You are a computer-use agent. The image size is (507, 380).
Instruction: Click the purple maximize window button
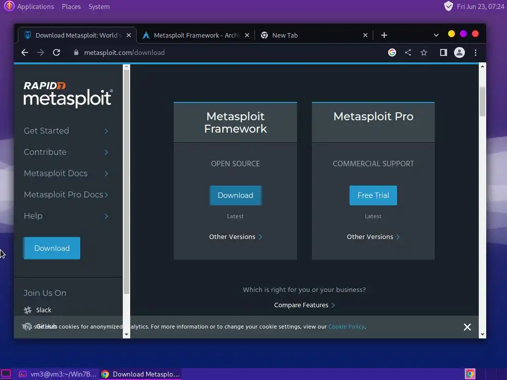tap(463, 34)
